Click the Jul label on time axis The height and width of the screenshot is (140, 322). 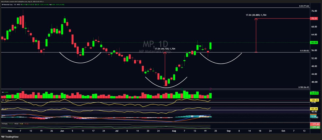116,131
